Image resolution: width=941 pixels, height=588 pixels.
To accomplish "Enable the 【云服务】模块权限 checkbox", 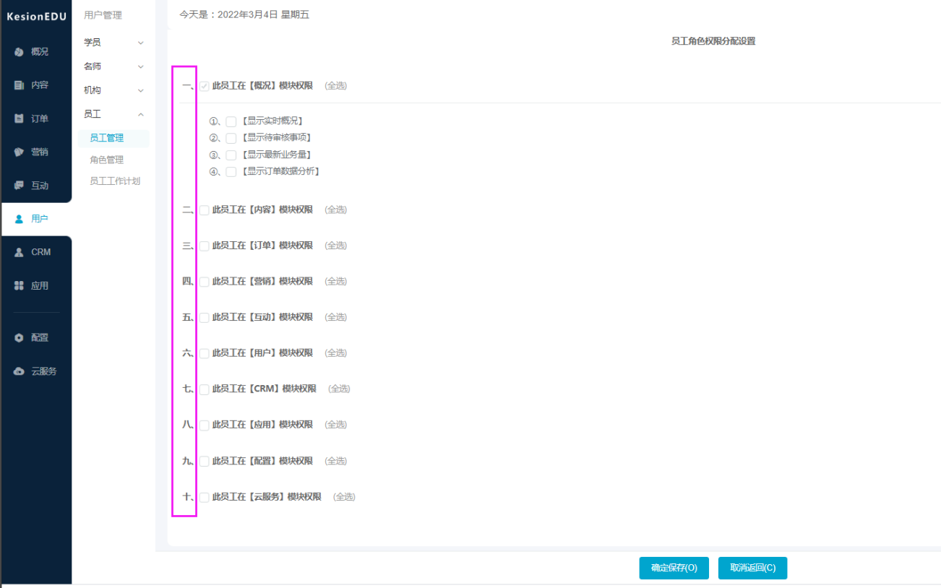I will 205,497.
